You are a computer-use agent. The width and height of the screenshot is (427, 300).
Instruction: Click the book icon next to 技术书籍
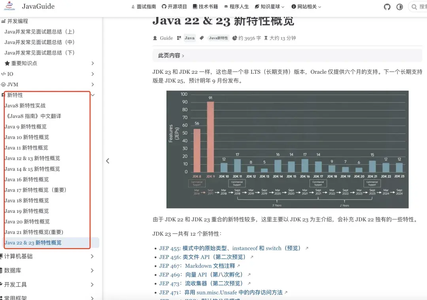pyautogui.click(x=195, y=7)
